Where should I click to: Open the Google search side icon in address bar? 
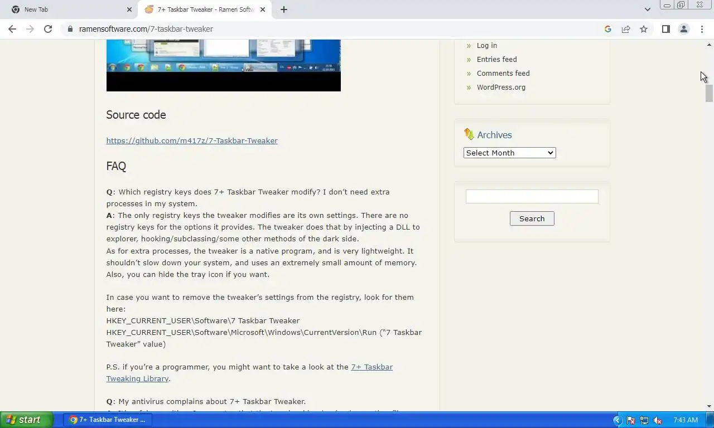click(608, 29)
